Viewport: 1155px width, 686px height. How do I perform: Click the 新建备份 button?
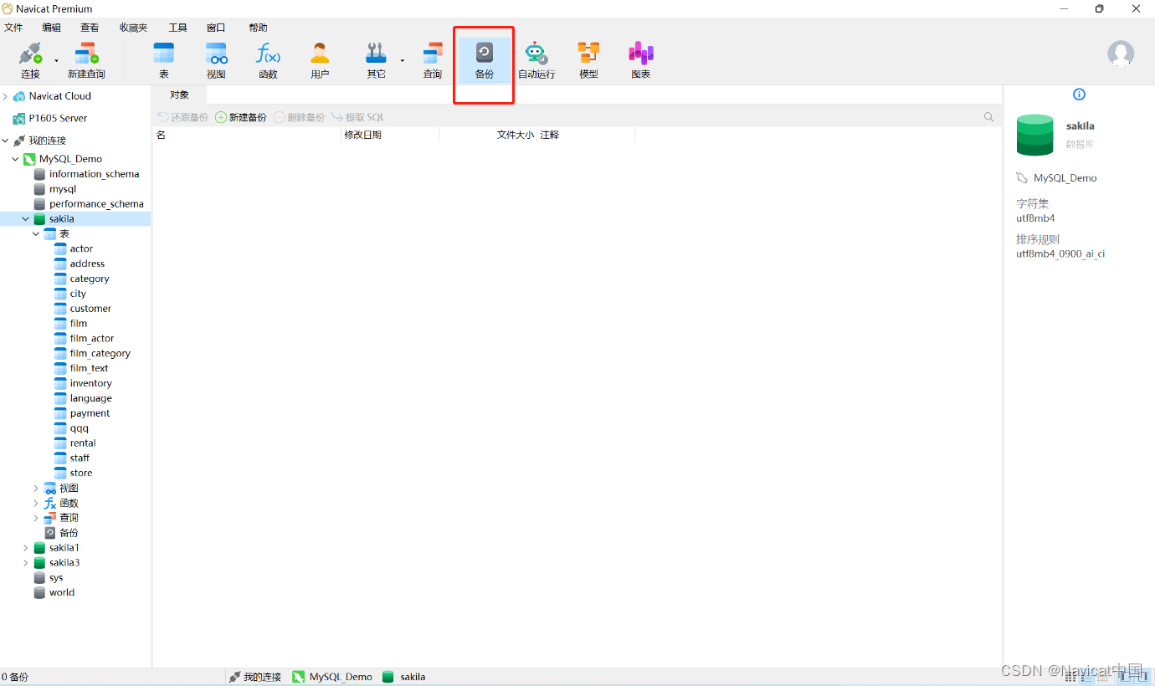pos(241,117)
